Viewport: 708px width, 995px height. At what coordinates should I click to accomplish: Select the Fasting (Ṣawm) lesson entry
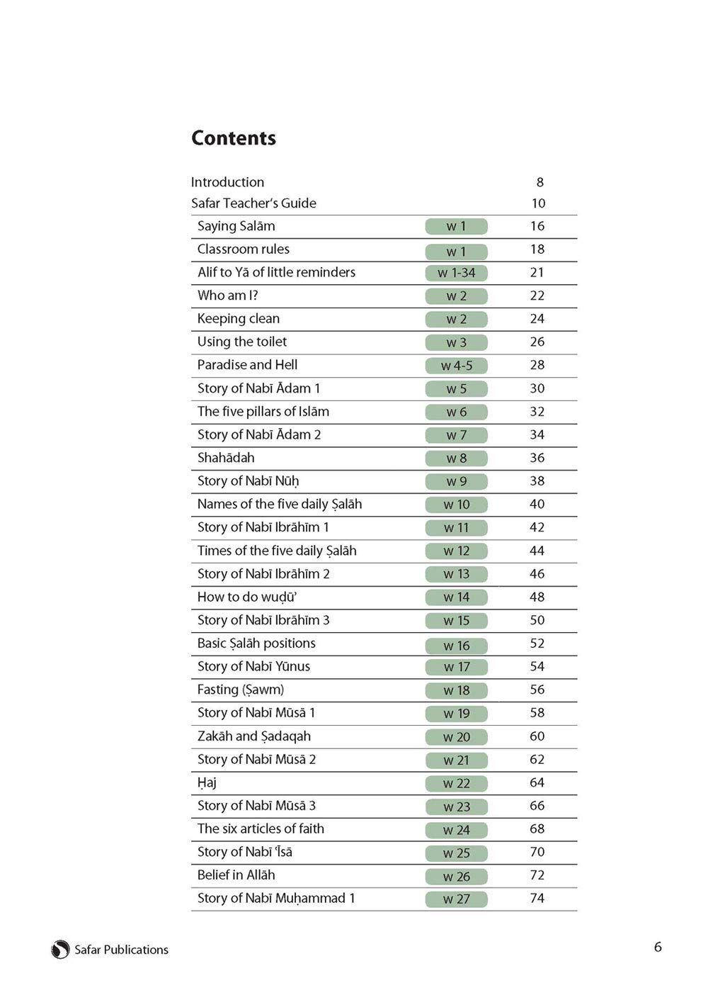point(240,690)
